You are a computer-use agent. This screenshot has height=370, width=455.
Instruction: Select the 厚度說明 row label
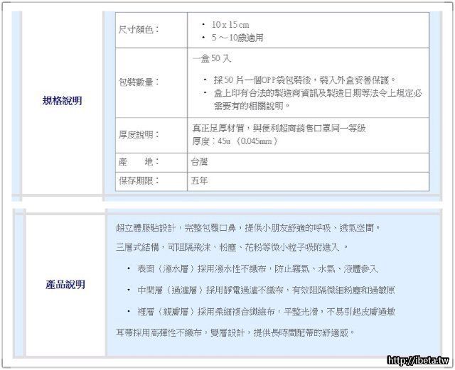138,134
